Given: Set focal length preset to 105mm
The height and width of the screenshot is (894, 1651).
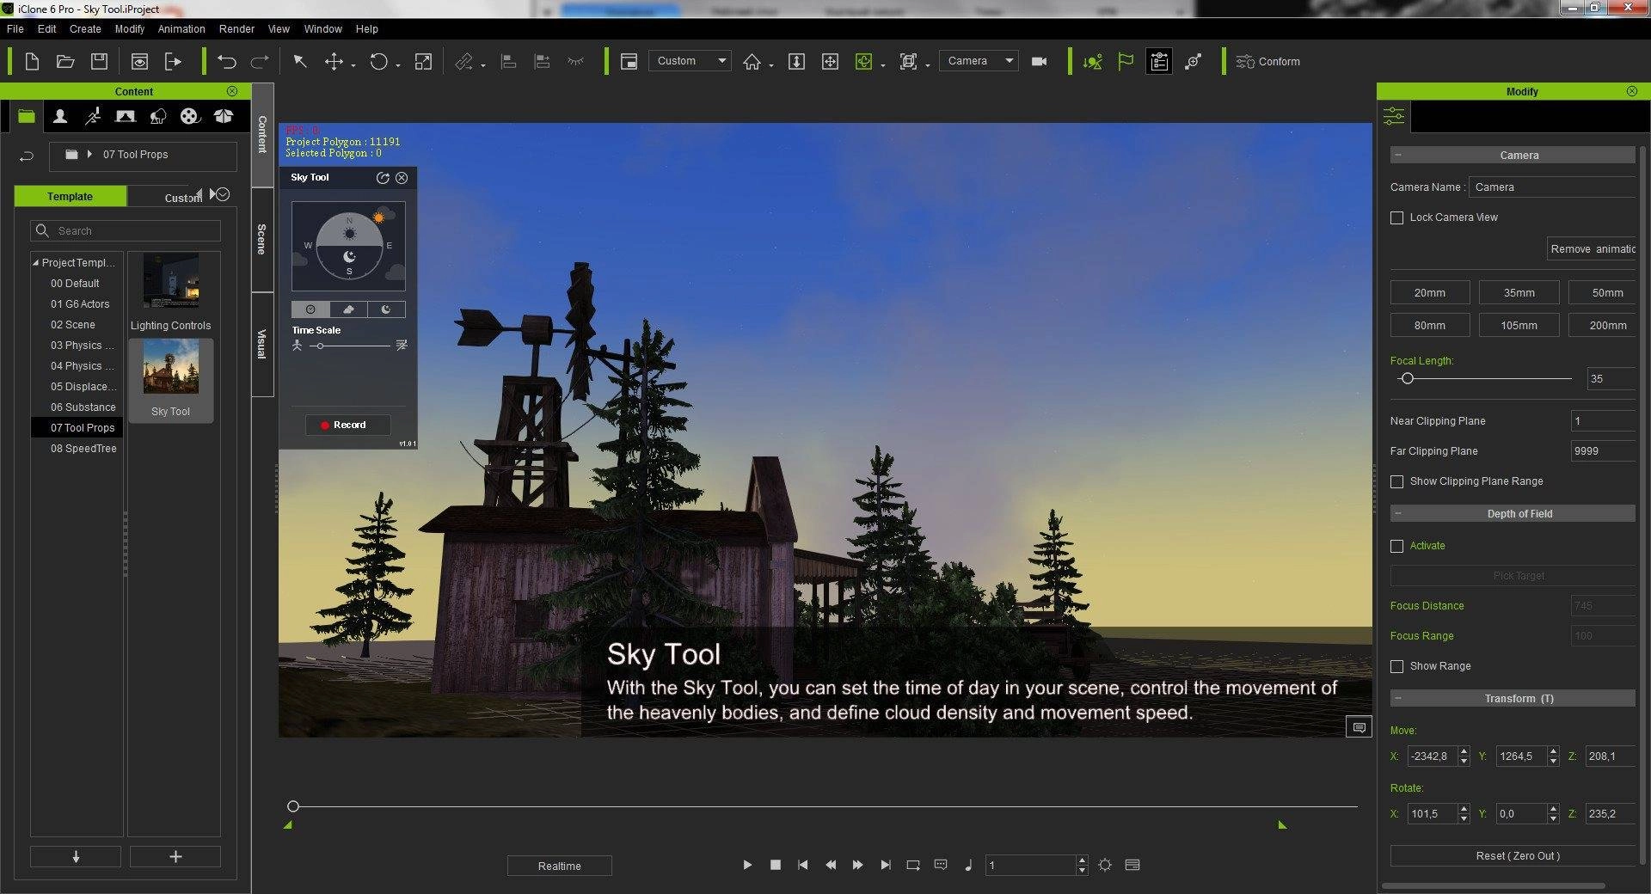Looking at the screenshot, I should tap(1519, 326).
